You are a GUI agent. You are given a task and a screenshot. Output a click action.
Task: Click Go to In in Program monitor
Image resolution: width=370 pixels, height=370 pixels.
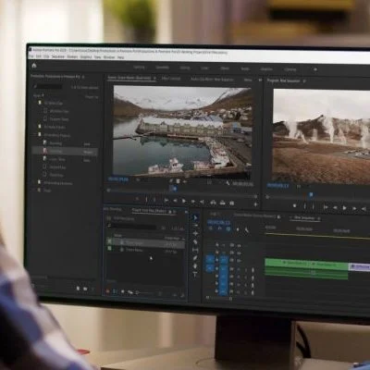click(326, 207)
